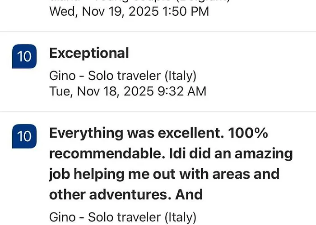The height and width of the screenshot is (225, 316).
Task: Click the other adventures. And line
Action: point(126,194)
